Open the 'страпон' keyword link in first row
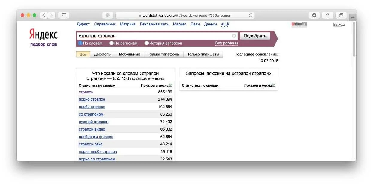 [86, 92]
